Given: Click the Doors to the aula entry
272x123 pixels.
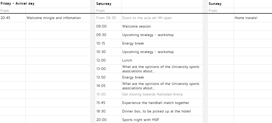Looking at the screenshot, I should pyautogui.click(x=147, y=18).
